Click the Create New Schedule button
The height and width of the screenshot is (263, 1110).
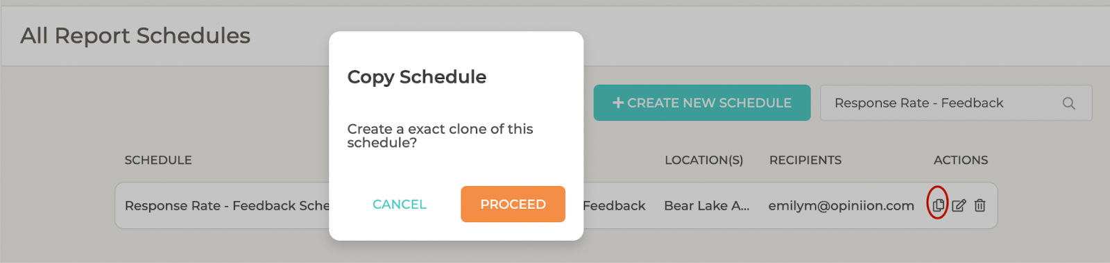point(702,103)
